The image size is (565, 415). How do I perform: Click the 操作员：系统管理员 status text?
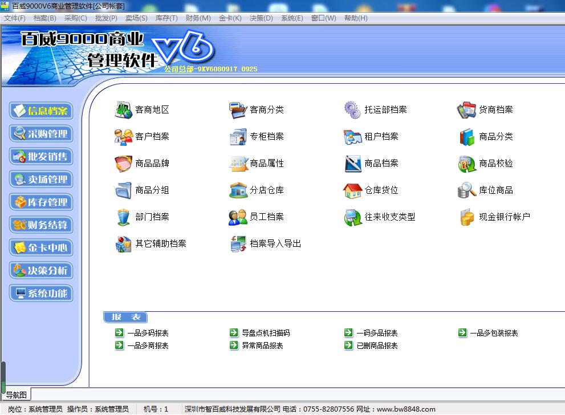97,409
